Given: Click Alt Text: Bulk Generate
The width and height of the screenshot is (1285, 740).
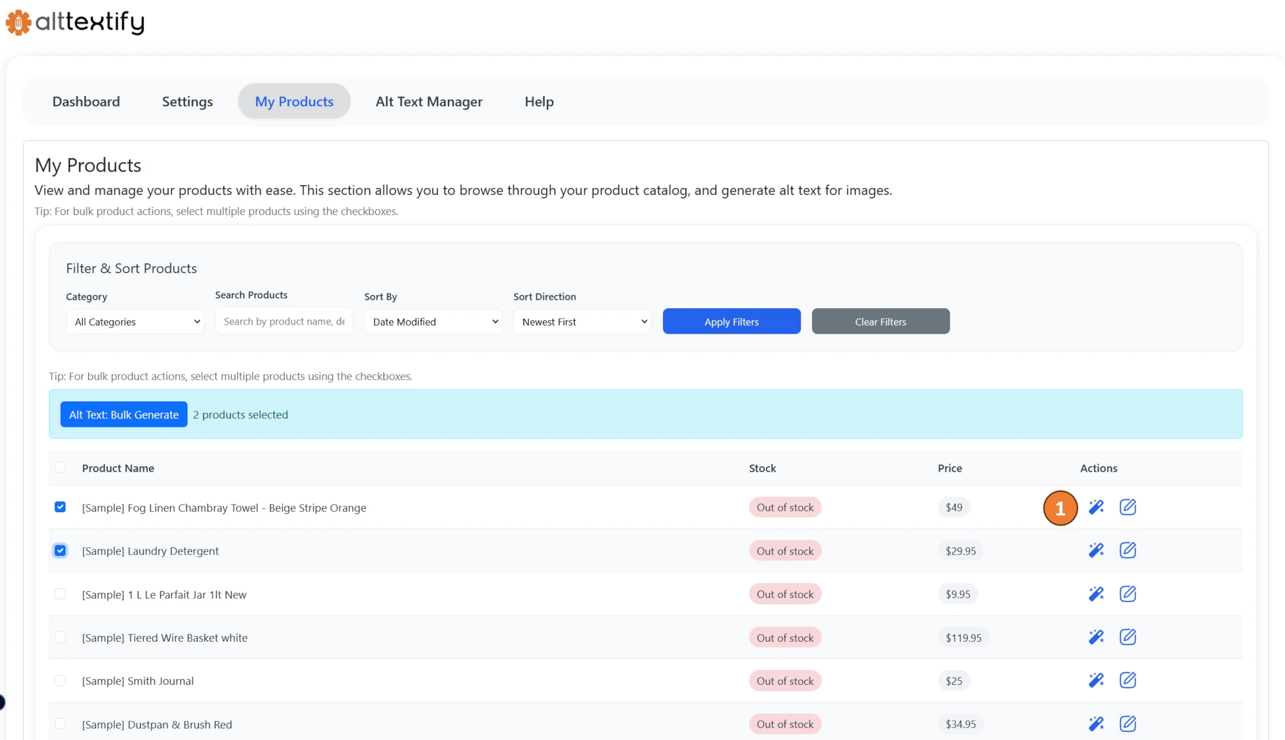Looking at the screenshot, I should coord(123,414).
